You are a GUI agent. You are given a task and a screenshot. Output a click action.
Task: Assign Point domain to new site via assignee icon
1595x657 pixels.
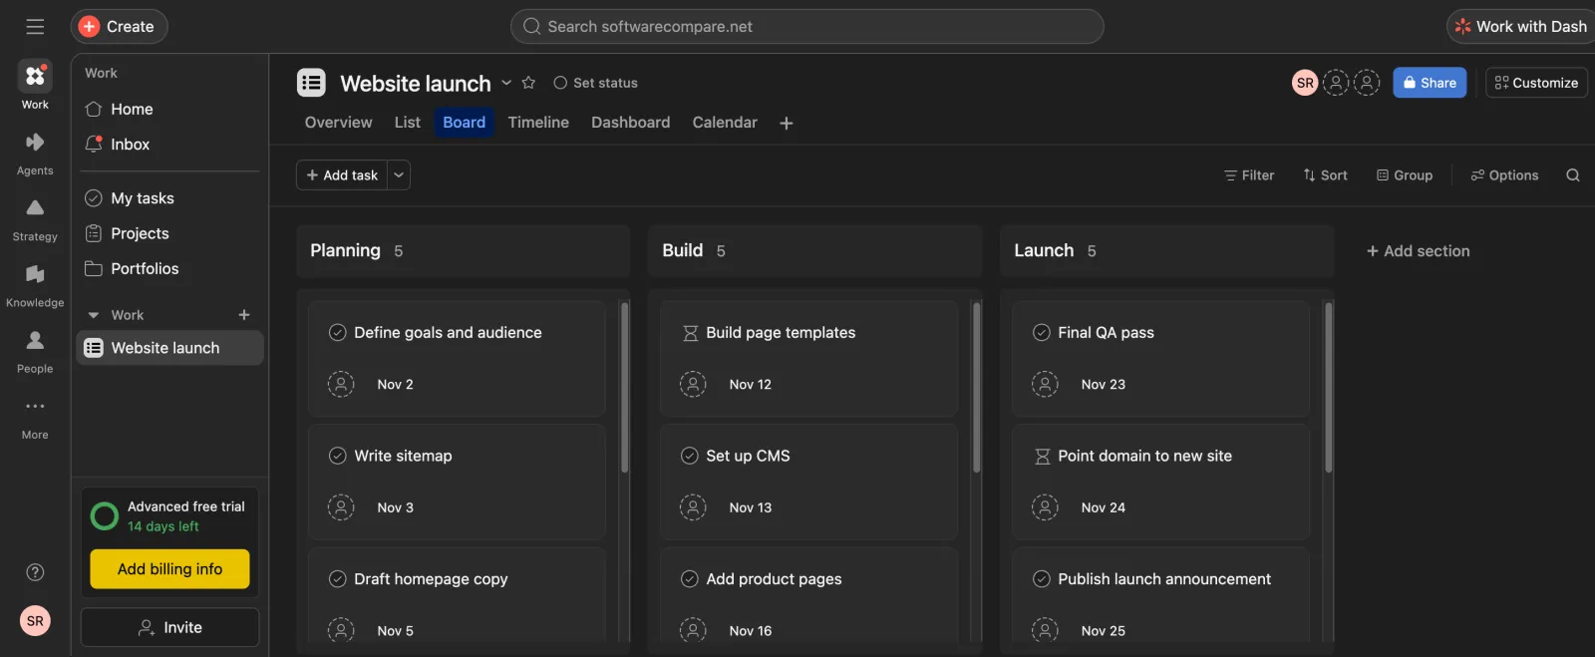pos(1045,507)
